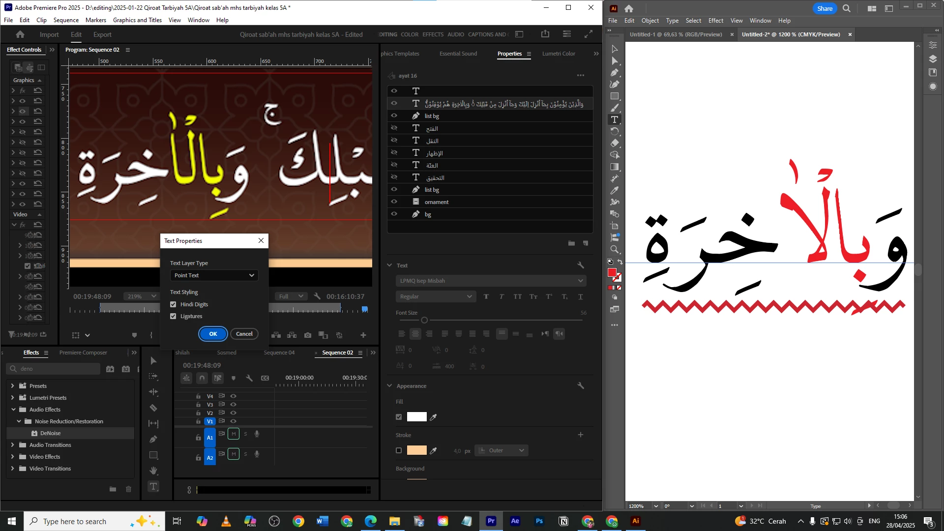This screenshot has height=531, width=944.
Task: Open the Text Layer Type dropdown
Action: (x=214, y=275)
